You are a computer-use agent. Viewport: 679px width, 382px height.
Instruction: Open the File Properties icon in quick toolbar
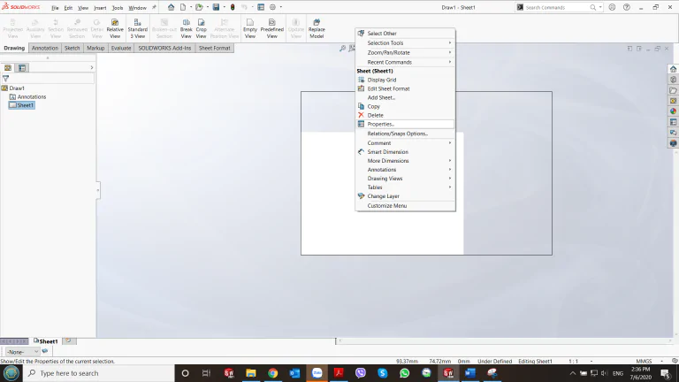click(x=261, y=7)
